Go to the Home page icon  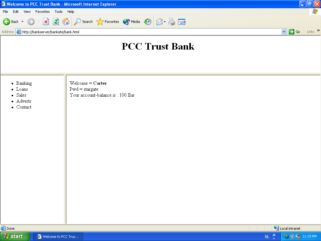(x=66, y=22)
